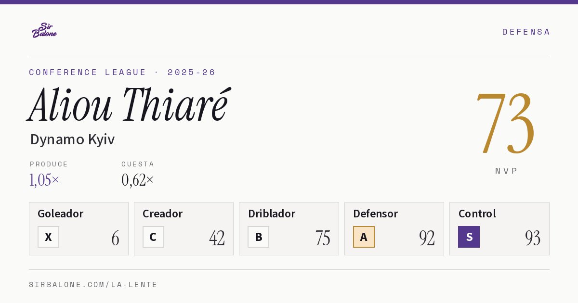Click the PRODUCE label
Viewport: 578px width, 303px height.
coord(49,164)
